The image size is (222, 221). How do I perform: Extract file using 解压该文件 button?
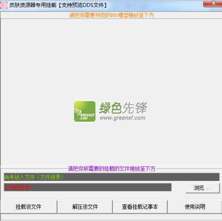(85, 207)
